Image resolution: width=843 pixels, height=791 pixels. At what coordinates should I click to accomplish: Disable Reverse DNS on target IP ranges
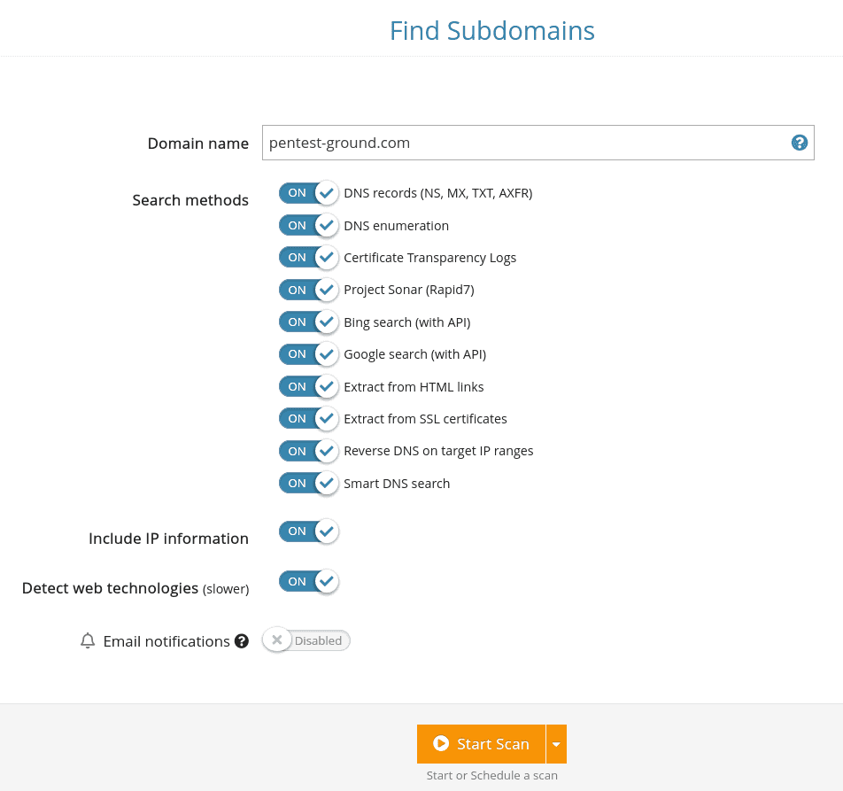tap(309, 450)
